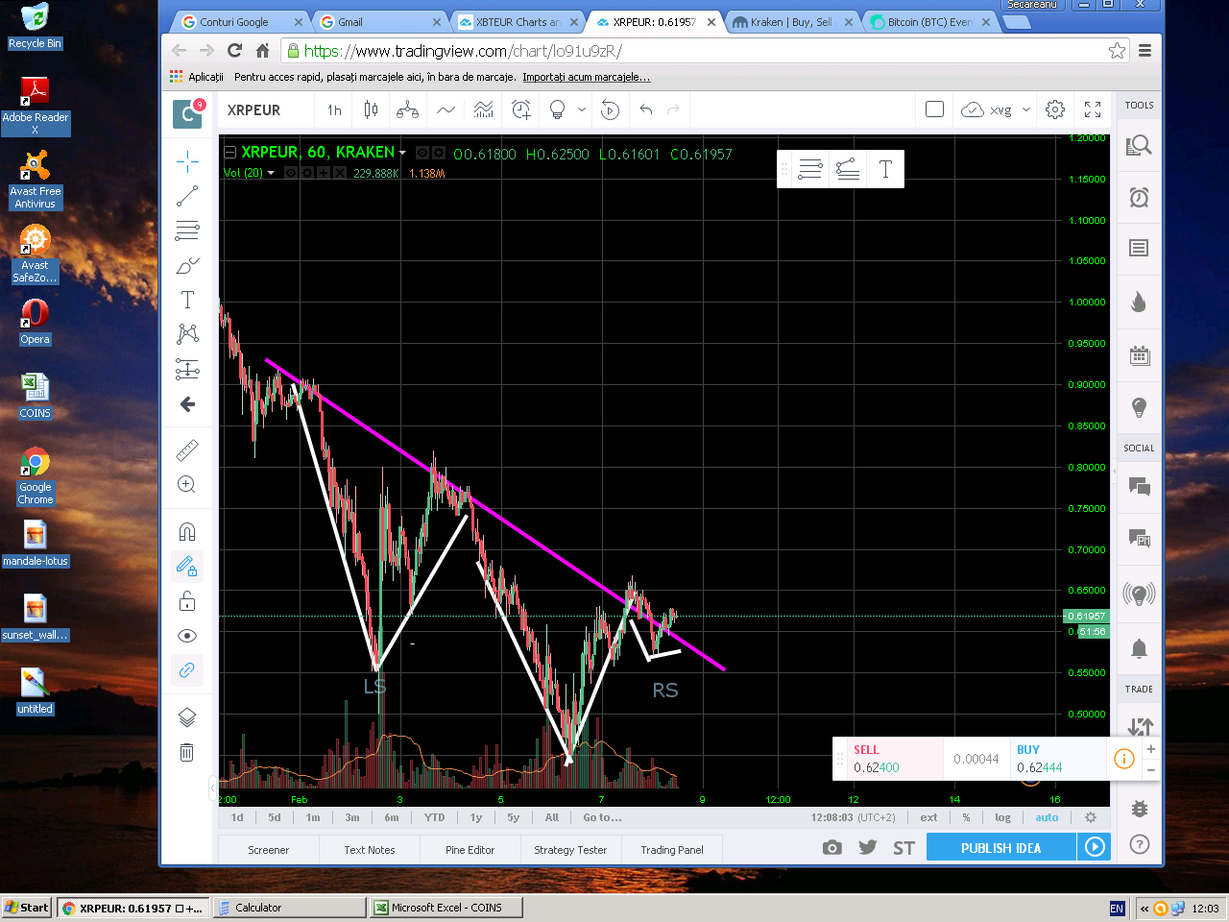Open the indicators wave icon
Viewport: 1229px width, 922px height.
(446, 110)
